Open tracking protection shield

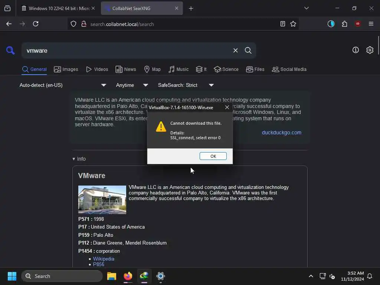tap(73, 24)
